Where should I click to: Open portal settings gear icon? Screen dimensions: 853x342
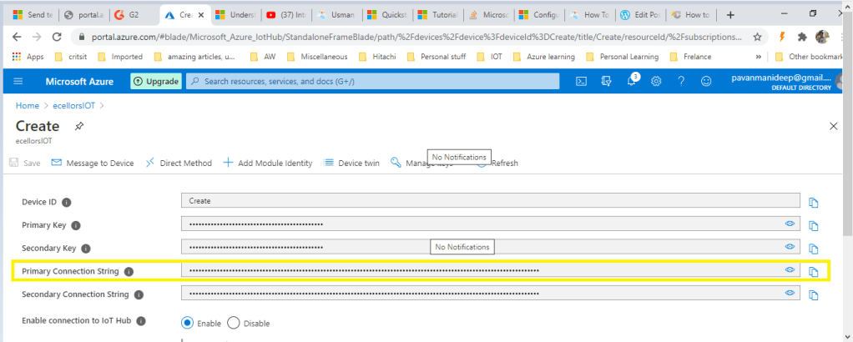pos(657,81)
